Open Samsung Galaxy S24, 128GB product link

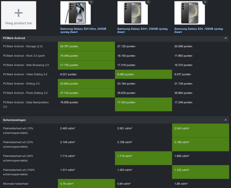click(198, 30)
